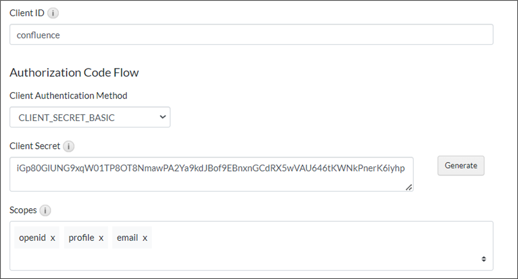The image size is (518, 279).
Task: Click the Client Secret textarea resize handle
Action: pos(409,187)
